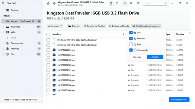Click the Recuperar todo button

179,100
